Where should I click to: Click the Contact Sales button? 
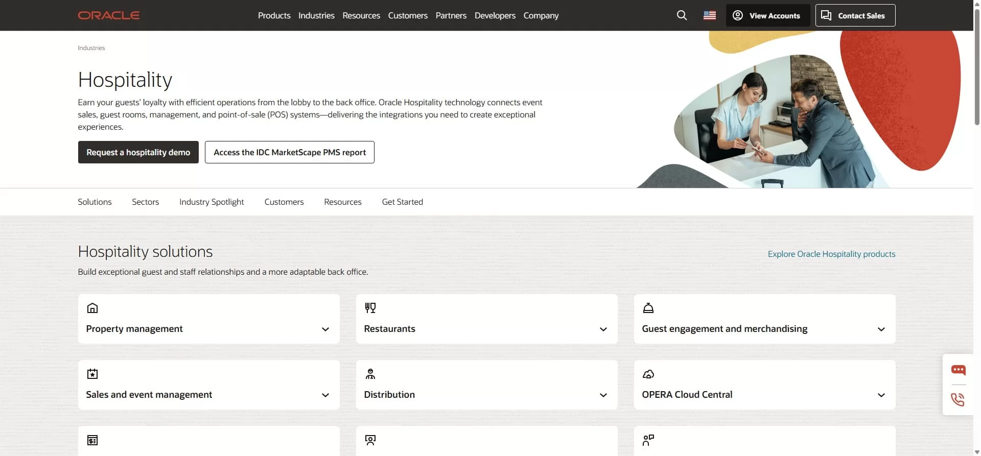coord(855,15)
